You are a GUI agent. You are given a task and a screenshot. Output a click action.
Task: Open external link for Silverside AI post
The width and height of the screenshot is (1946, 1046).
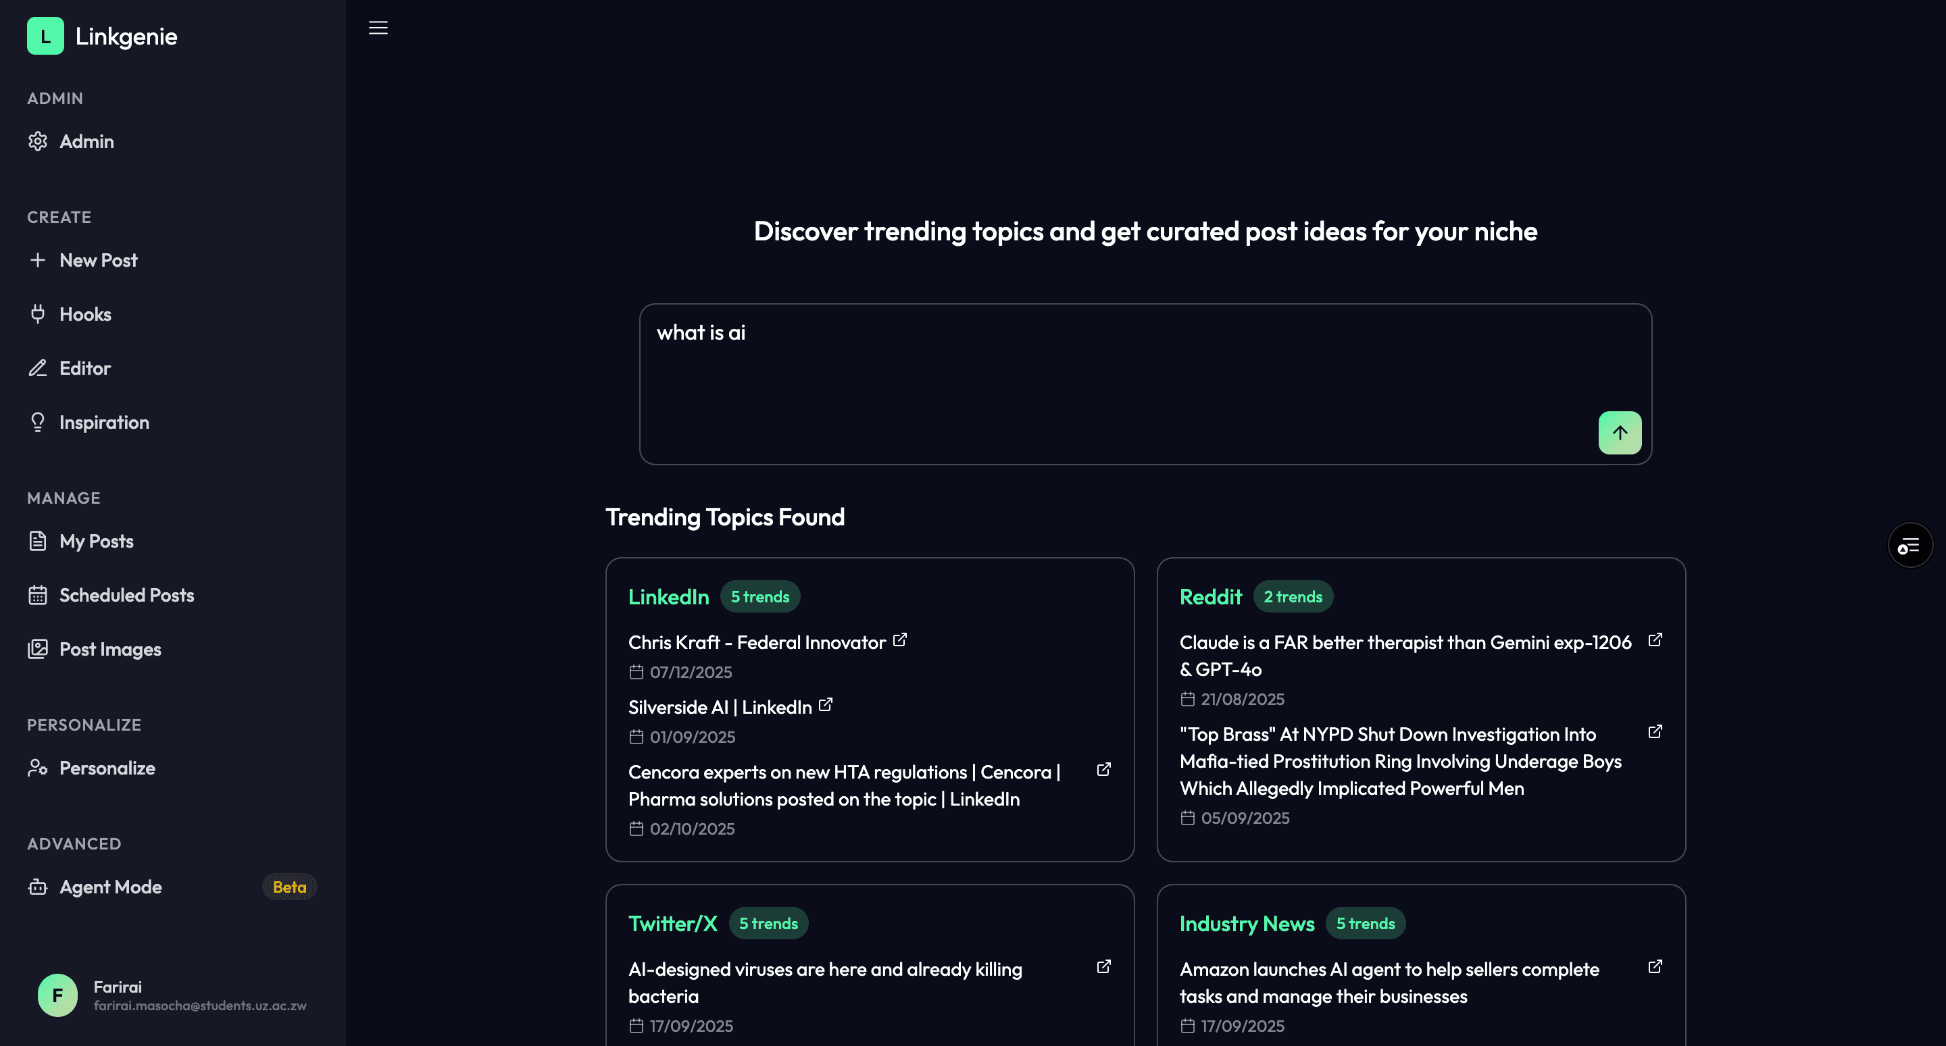(826, 704)
